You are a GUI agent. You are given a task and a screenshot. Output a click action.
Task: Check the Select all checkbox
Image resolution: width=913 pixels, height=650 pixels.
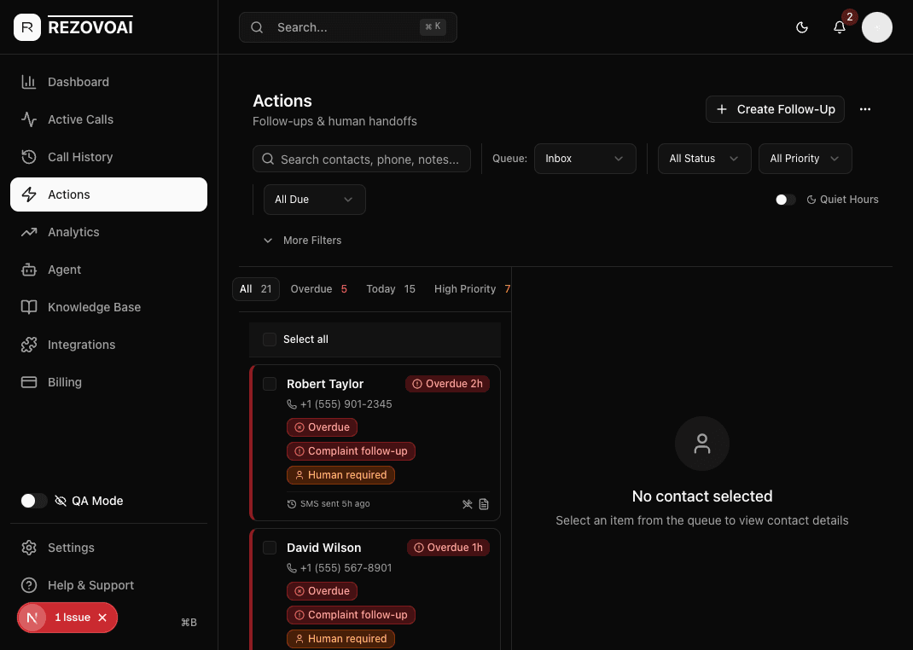coord(270,339)
